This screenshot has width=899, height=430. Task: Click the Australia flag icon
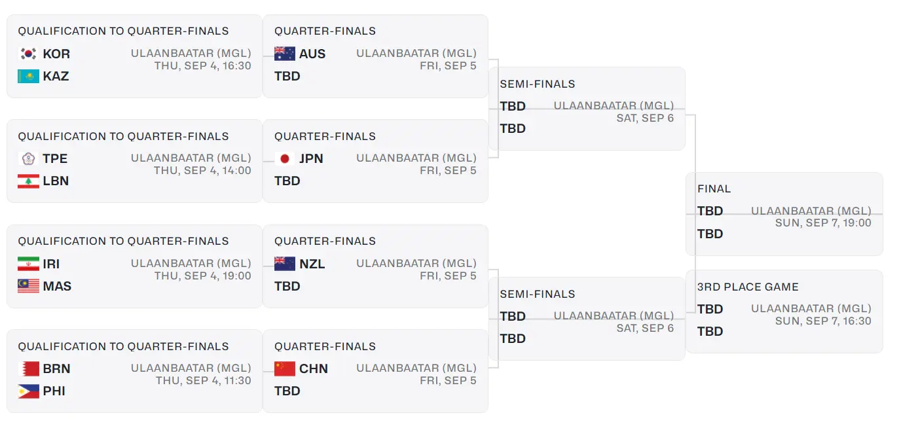point(285,54)
